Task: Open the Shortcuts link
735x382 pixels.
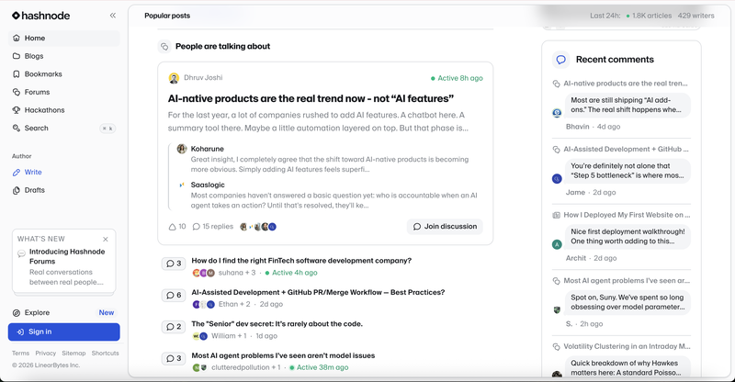Action: point(105,354)
